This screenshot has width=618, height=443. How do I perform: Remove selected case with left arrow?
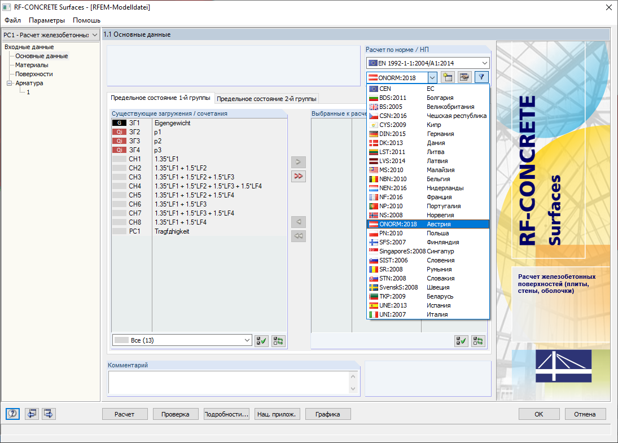pos(299,222)
